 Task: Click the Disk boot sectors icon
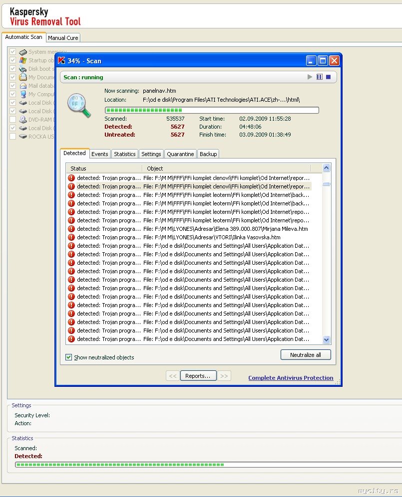click(x=23, y=69)
